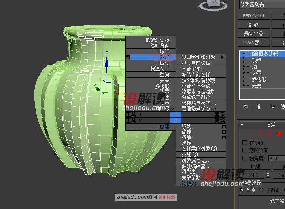Choose 塌陷 in the quad menu

point(165,51)
